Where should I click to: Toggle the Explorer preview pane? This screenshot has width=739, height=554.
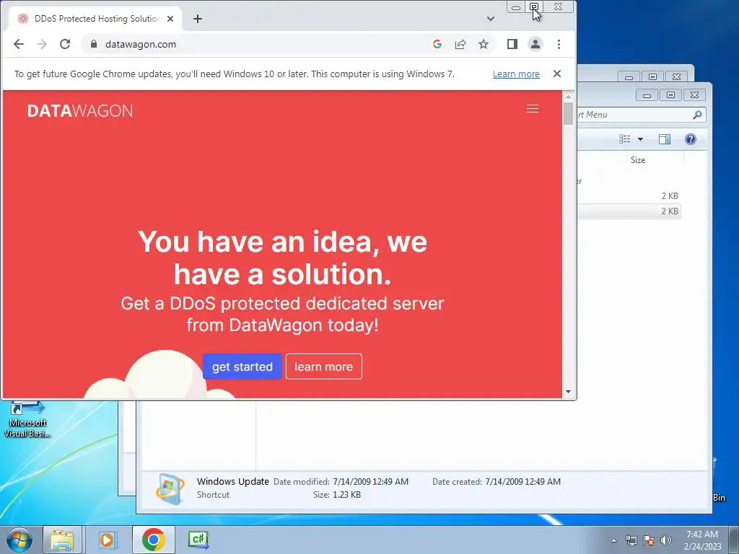click(665, 139)
